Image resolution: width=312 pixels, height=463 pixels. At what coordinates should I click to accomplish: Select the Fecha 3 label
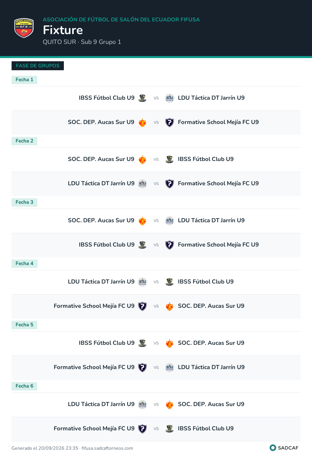[x=24, y=202]
